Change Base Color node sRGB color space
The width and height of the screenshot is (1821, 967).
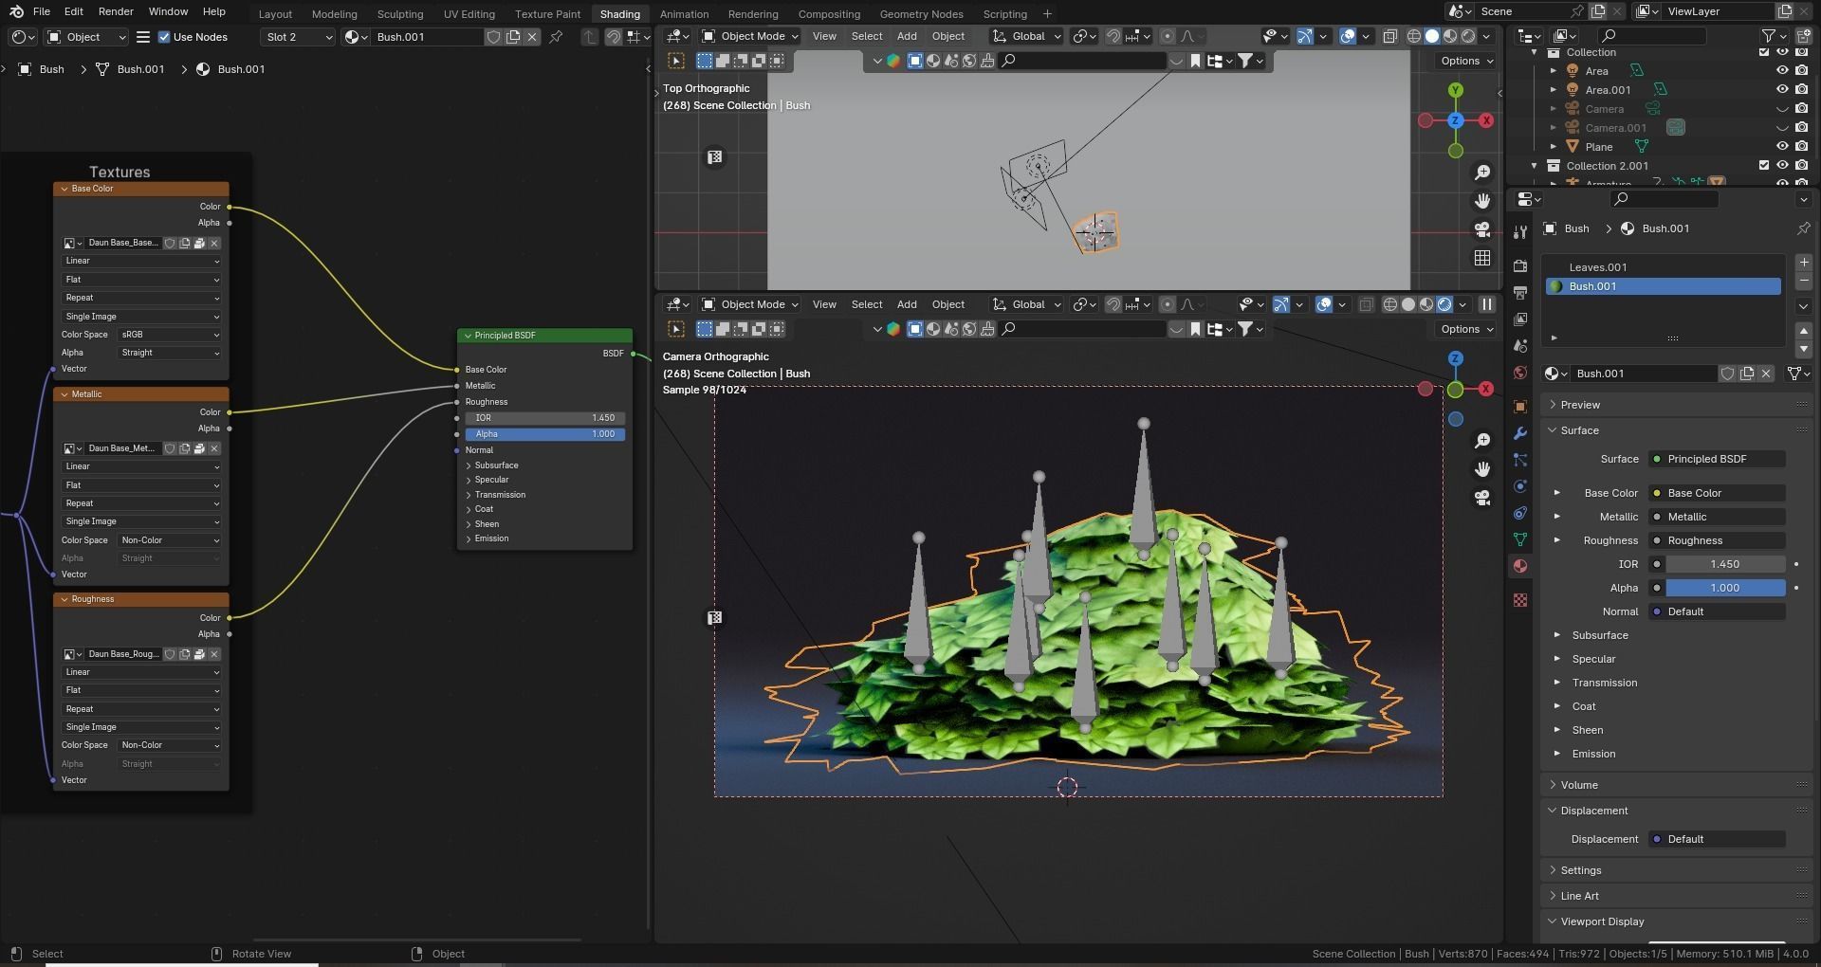pos(170,335)
